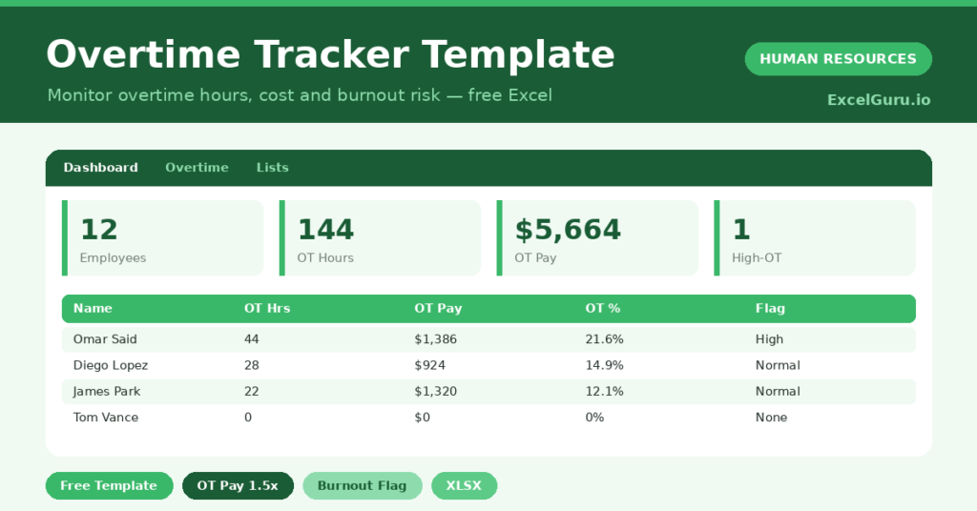The height and width of the screenshot is (511, 977).
Task: Select the 144 OT Hours card
Action: click(x=380, y=237)
